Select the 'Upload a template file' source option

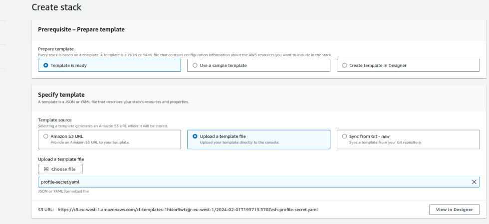258,139
